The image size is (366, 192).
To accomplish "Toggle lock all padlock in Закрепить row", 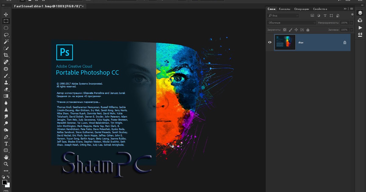I will coord(308,30).
